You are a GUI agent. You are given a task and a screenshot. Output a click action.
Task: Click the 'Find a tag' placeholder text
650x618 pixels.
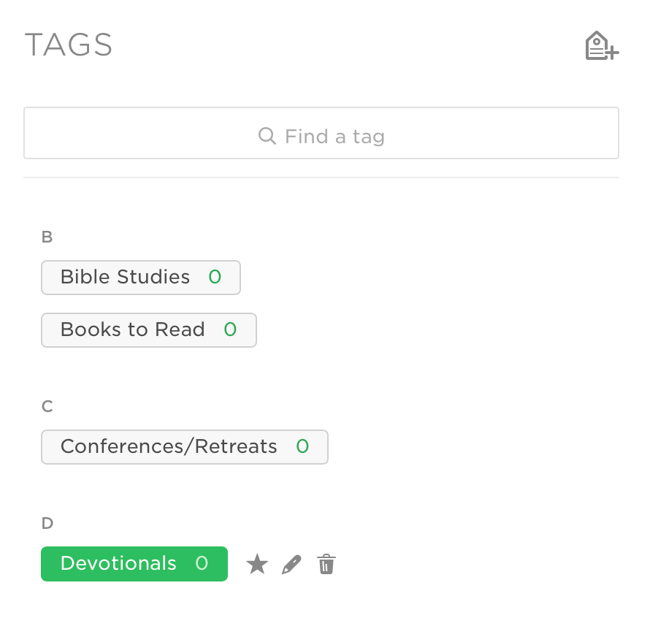pyautogui.click(x=334, y=136)
